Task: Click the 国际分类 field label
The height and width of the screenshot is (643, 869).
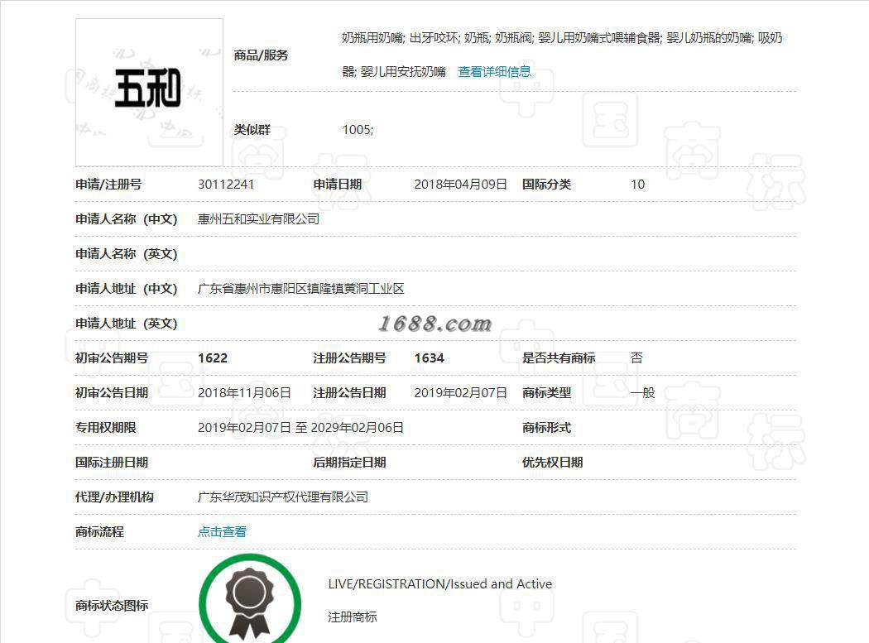Action: click(x=546, y=185)
